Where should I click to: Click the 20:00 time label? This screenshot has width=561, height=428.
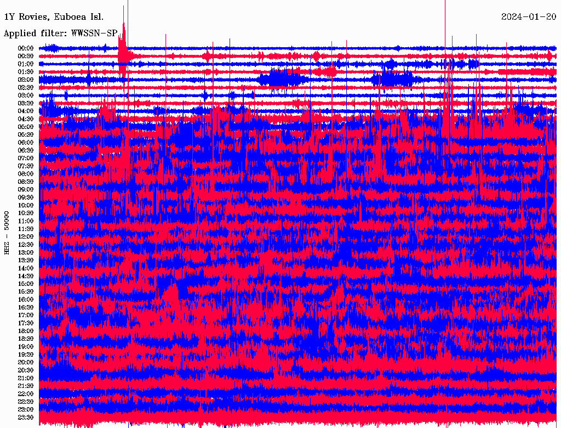pos(26,362)
